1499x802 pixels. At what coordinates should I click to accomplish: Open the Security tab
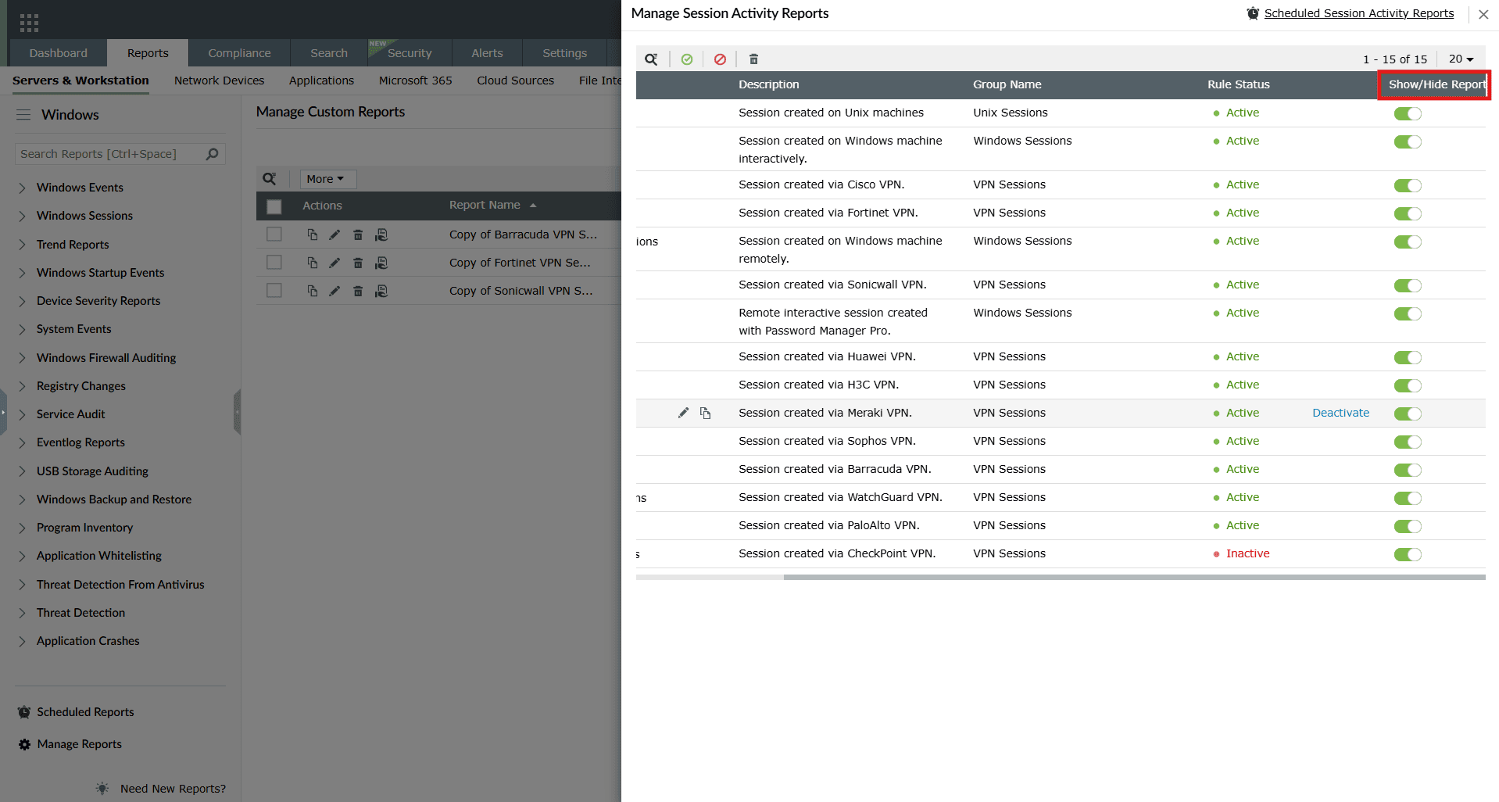(x=410, y=53)
